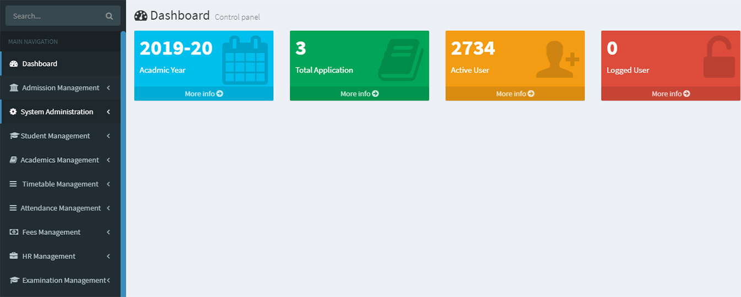Screen dimensions: 741x297
Task: Click the search magnifier icon
Action: [109, 16]
